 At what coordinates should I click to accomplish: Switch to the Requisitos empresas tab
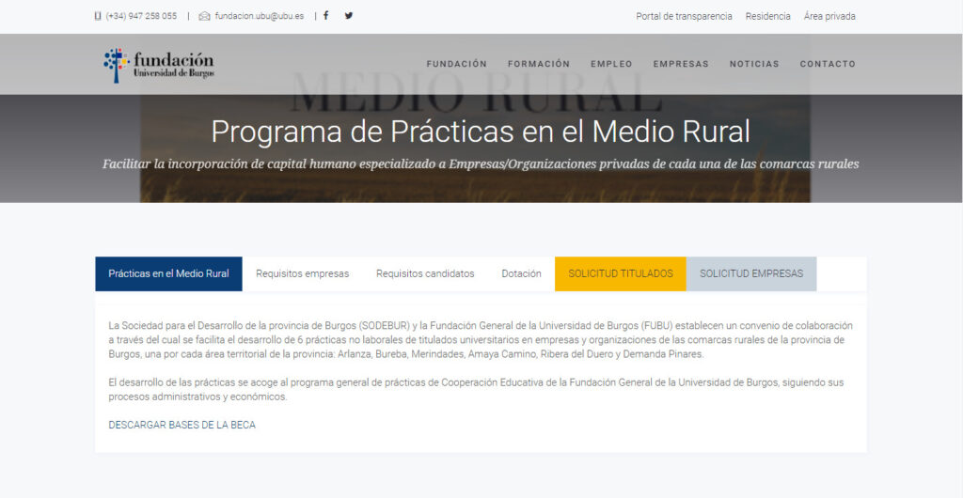coord(302,273)
